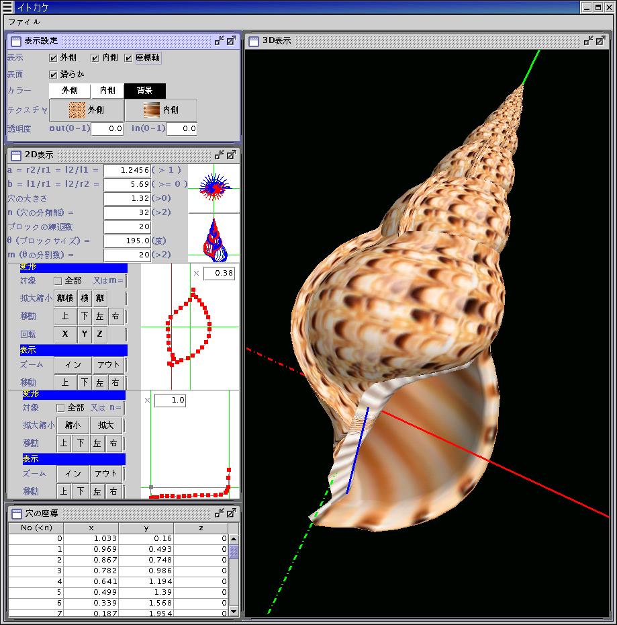Click the out(0-1) transparency input field
This screenshot has width=617, height=625.
[107, 128]
